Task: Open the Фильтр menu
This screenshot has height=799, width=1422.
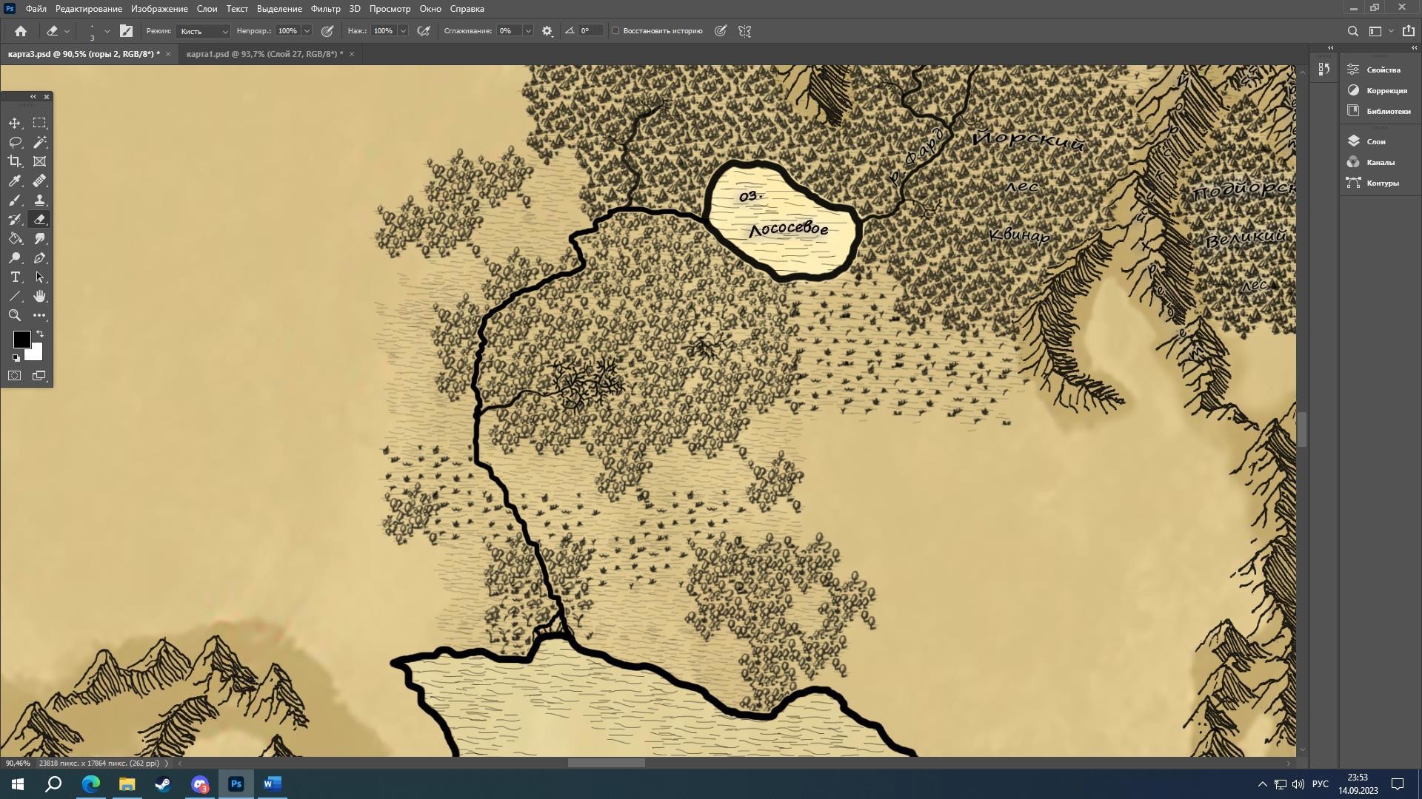Action: tap(325, 9)
